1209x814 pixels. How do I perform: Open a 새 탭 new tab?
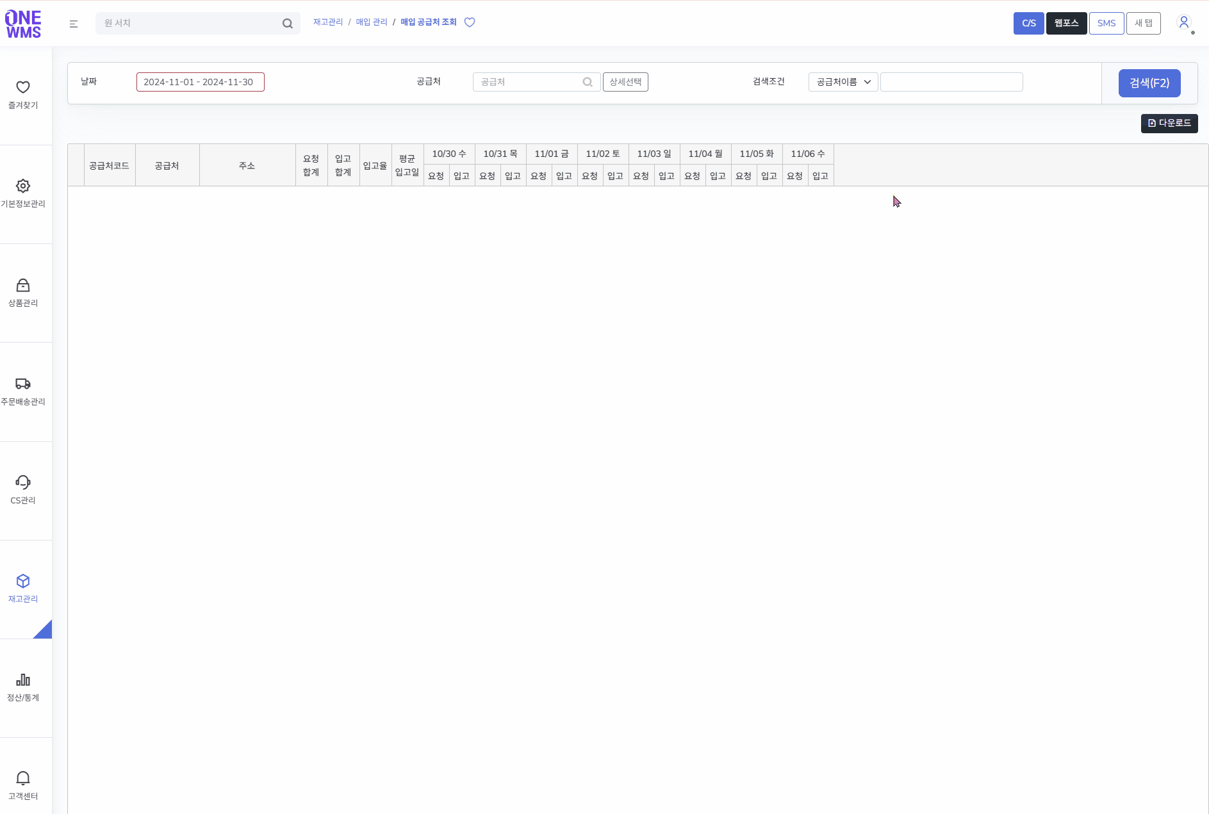point(1144,23)
